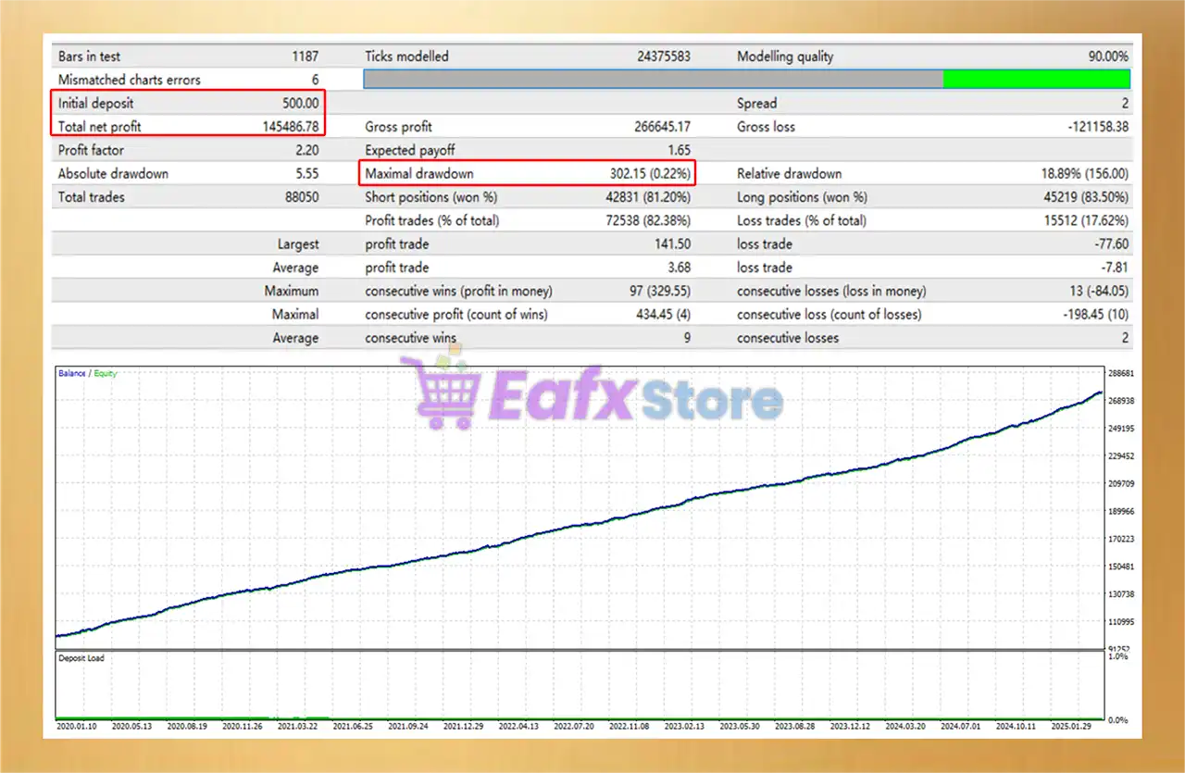The height and width of the screenshot is (773, 1185).
Task: Click the 'Profit factor' label
Action: pos(91,150)
